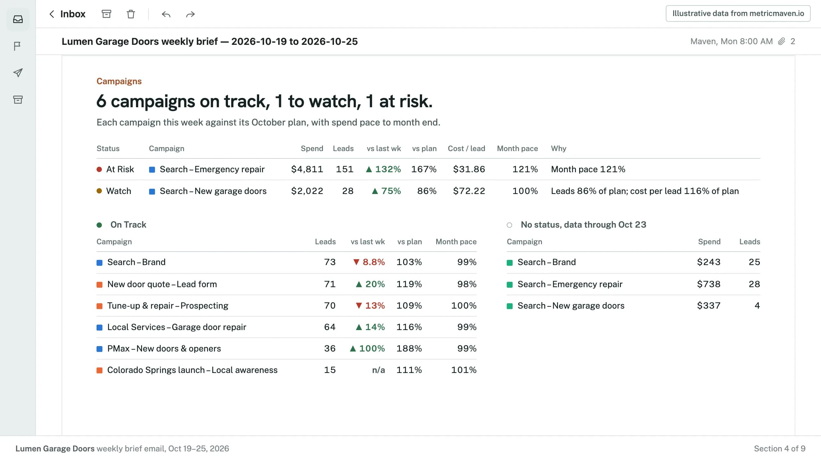Click orange swatch beside Colorado Springs launch

[100, 370]
